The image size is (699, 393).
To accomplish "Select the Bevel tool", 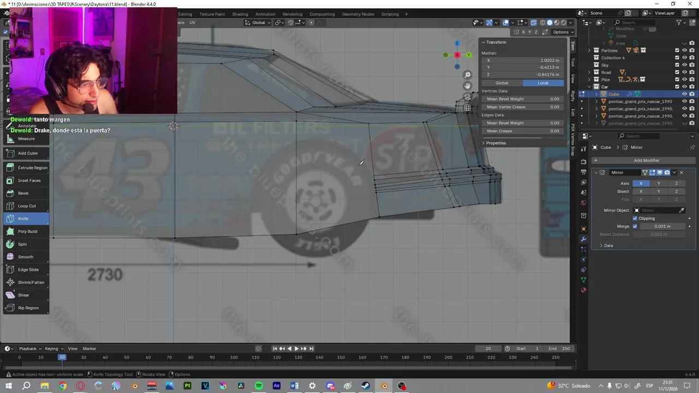I will click(x=26, y=193).
